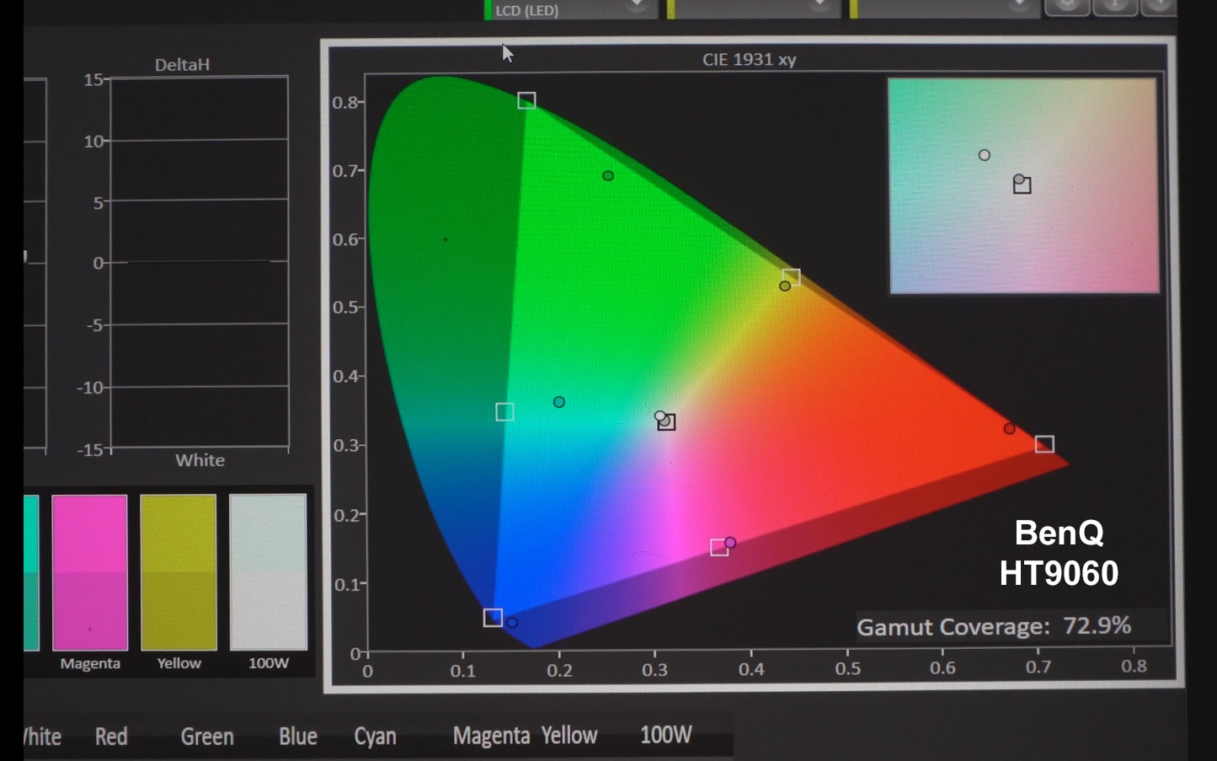Click the 100W white color swatch
This screenshot has width=1217, height=761.
pos(268,572)
